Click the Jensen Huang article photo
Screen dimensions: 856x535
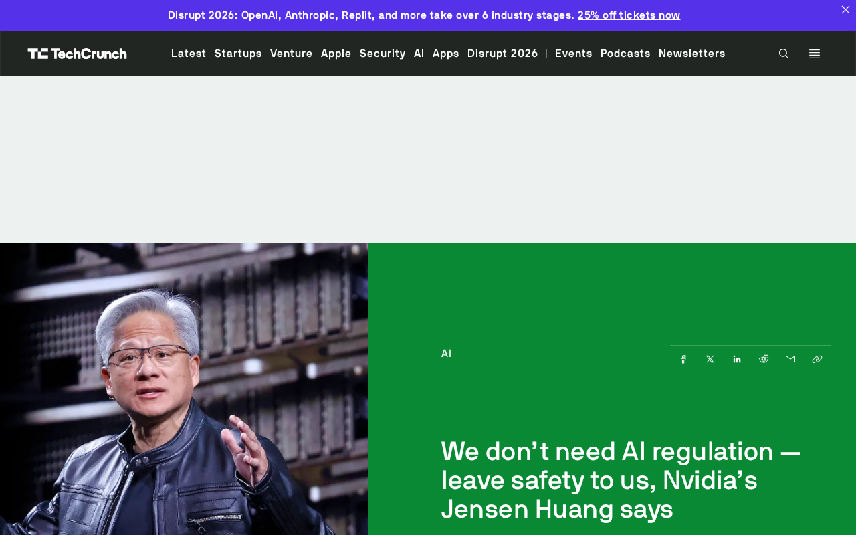[x=184, y=389]
